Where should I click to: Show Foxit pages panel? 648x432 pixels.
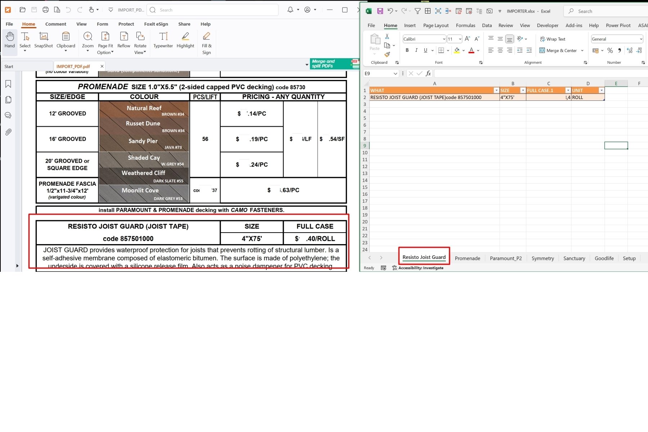tap(8, 100)
